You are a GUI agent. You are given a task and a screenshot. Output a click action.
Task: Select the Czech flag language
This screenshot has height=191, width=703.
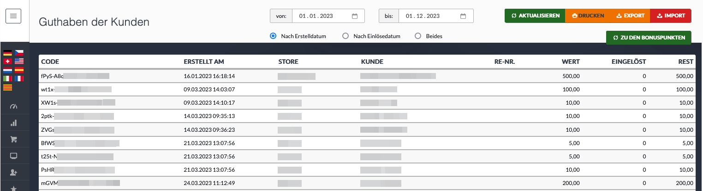(x=19, y=53)
